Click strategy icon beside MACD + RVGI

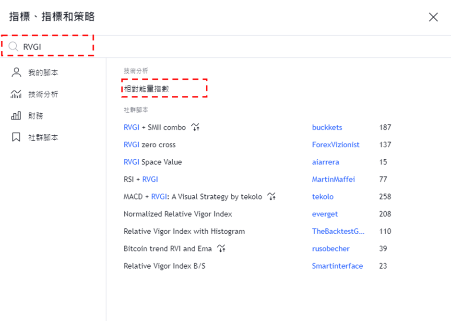[272, 196]
